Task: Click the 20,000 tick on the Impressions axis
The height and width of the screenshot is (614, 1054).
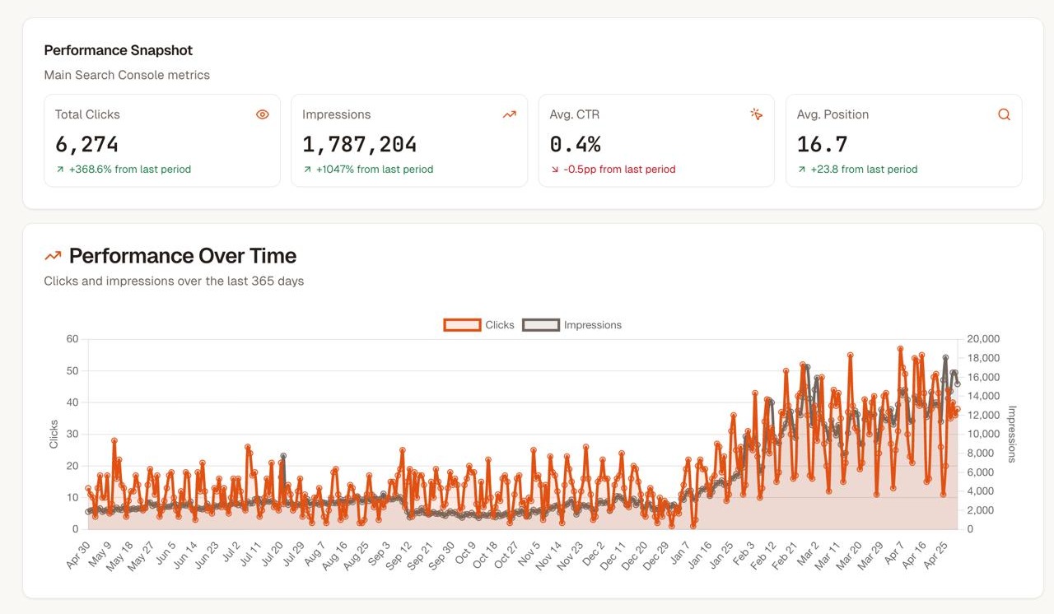Action: tap(982, 339)
